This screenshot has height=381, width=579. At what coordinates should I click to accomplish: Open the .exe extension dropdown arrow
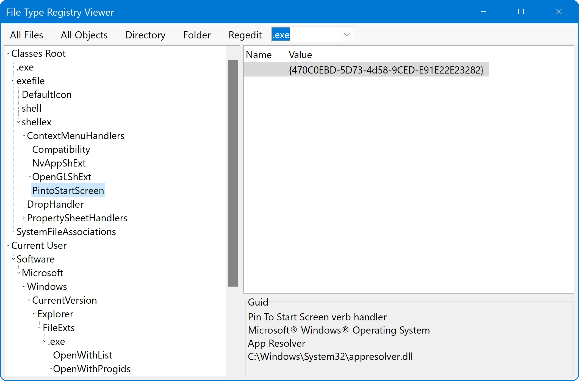347,35
